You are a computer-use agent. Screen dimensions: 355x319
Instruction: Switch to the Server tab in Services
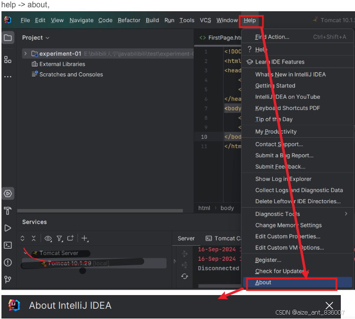[x=186, y=238]
